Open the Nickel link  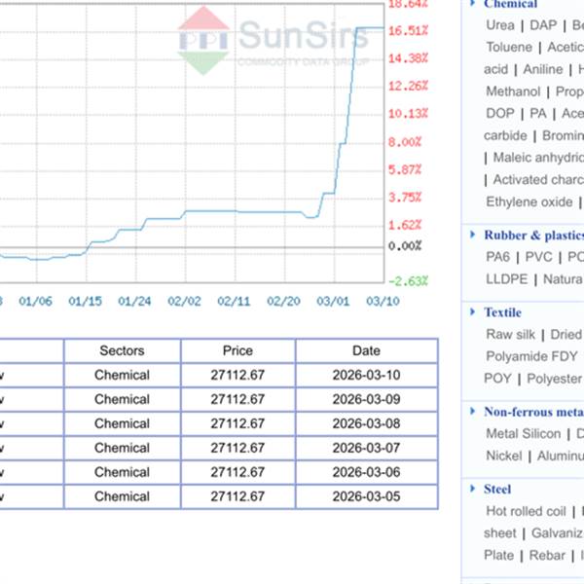pos(503,456)
